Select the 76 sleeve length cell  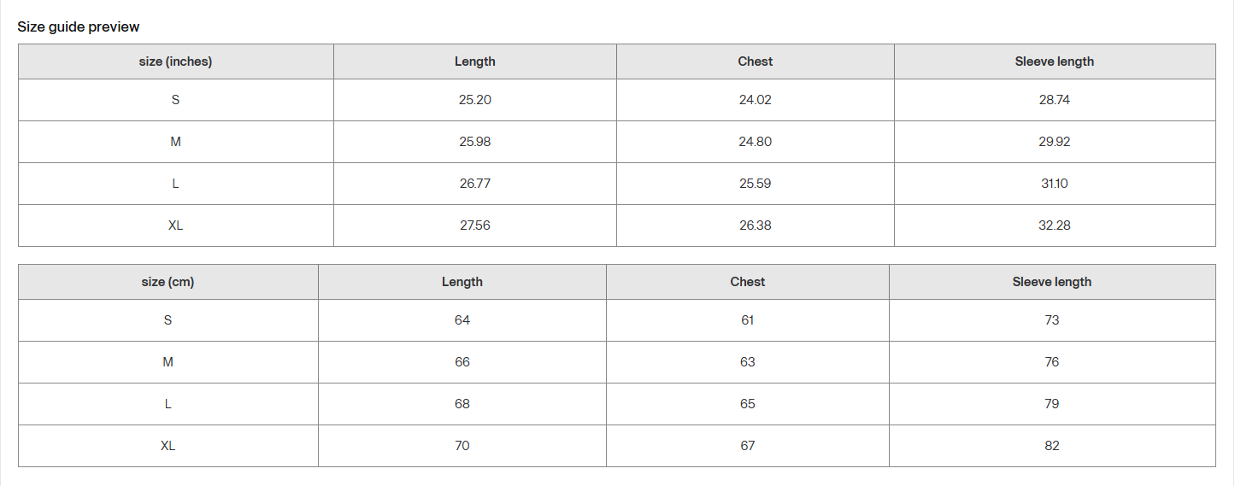tap(1051, 362)
